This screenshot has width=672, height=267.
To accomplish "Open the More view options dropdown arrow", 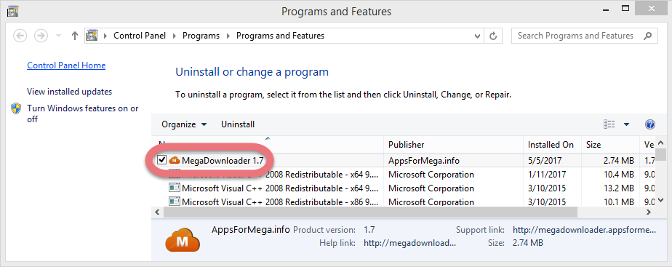I will tap(627, 124).
